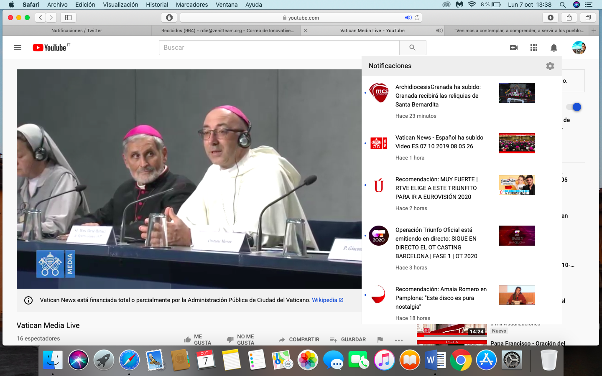Toggle the autoplay switch
This screenshot has width=602, height=376.
[574, 107]
